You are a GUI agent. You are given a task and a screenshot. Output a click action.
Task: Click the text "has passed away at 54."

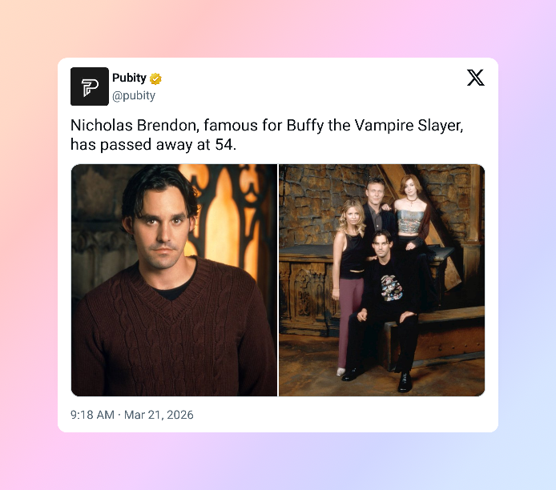pos(153,145)
